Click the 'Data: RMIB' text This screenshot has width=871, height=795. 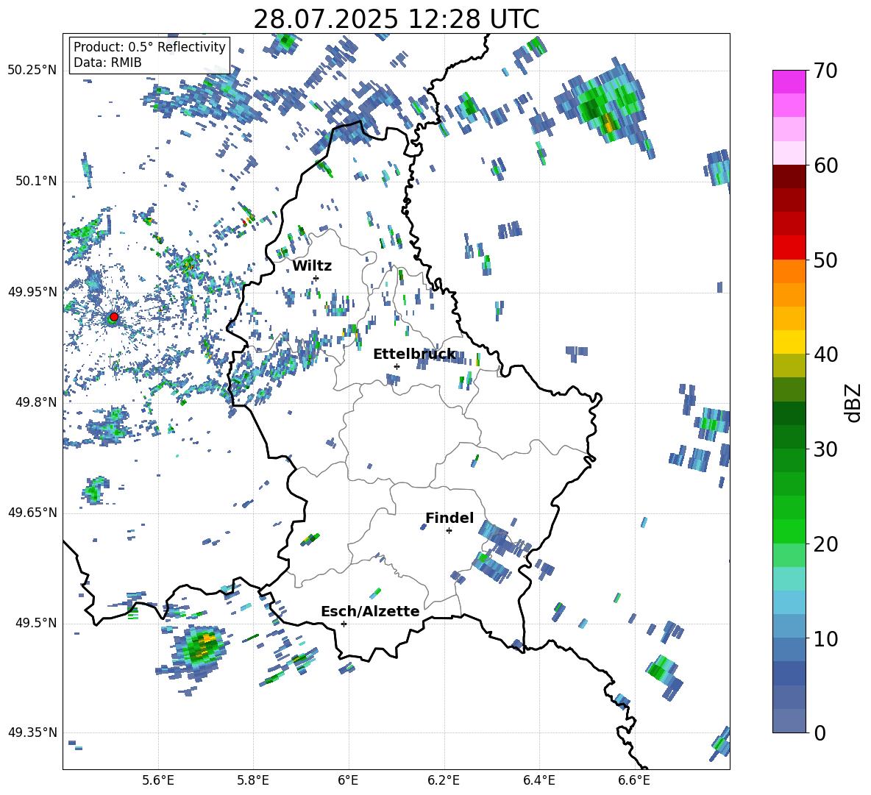click(107, 63)
